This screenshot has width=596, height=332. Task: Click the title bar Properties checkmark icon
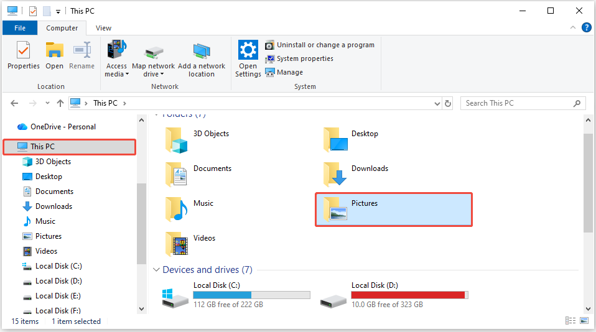33,11
